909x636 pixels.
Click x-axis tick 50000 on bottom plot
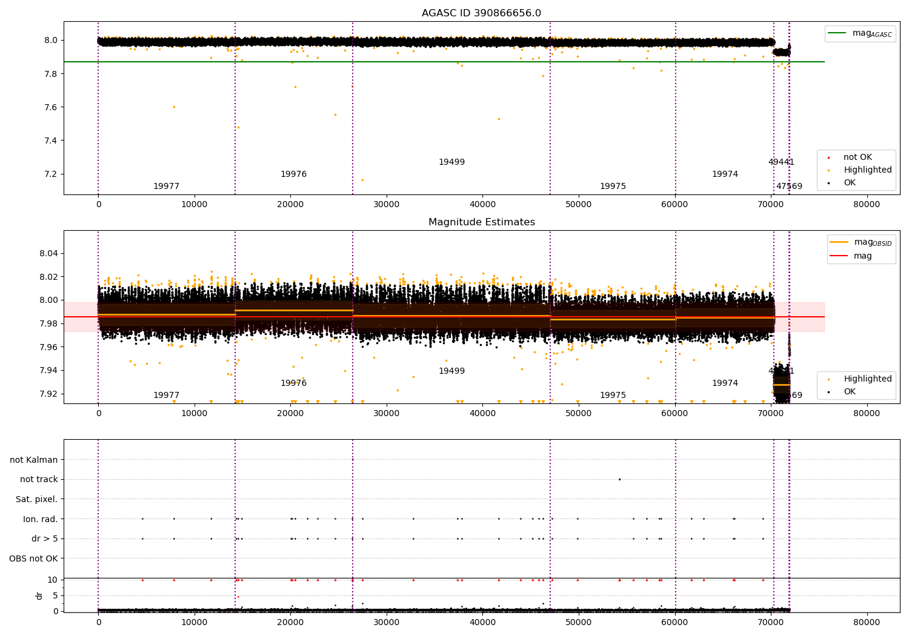[579, 622]
